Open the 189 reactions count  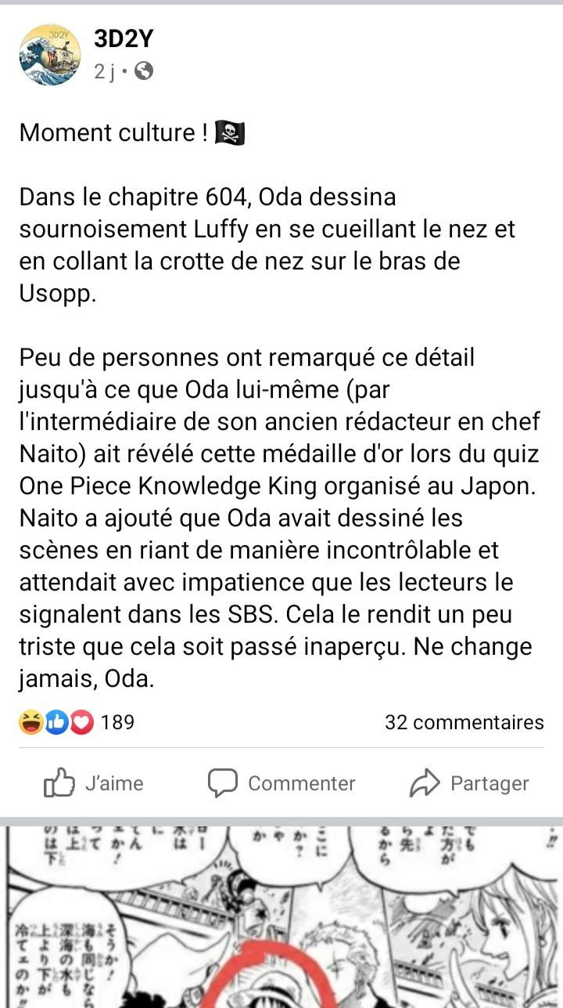(117, 722)
